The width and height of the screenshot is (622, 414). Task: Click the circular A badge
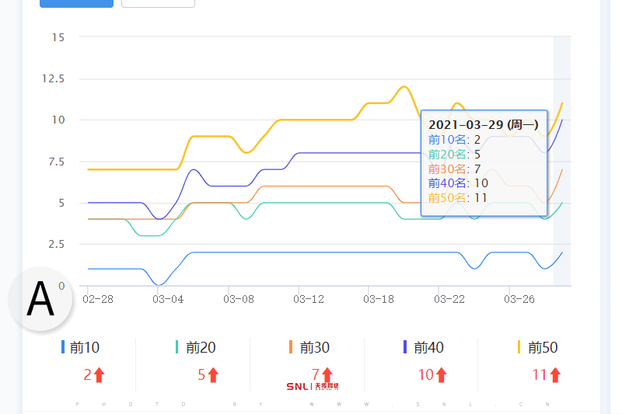point(40,300)
